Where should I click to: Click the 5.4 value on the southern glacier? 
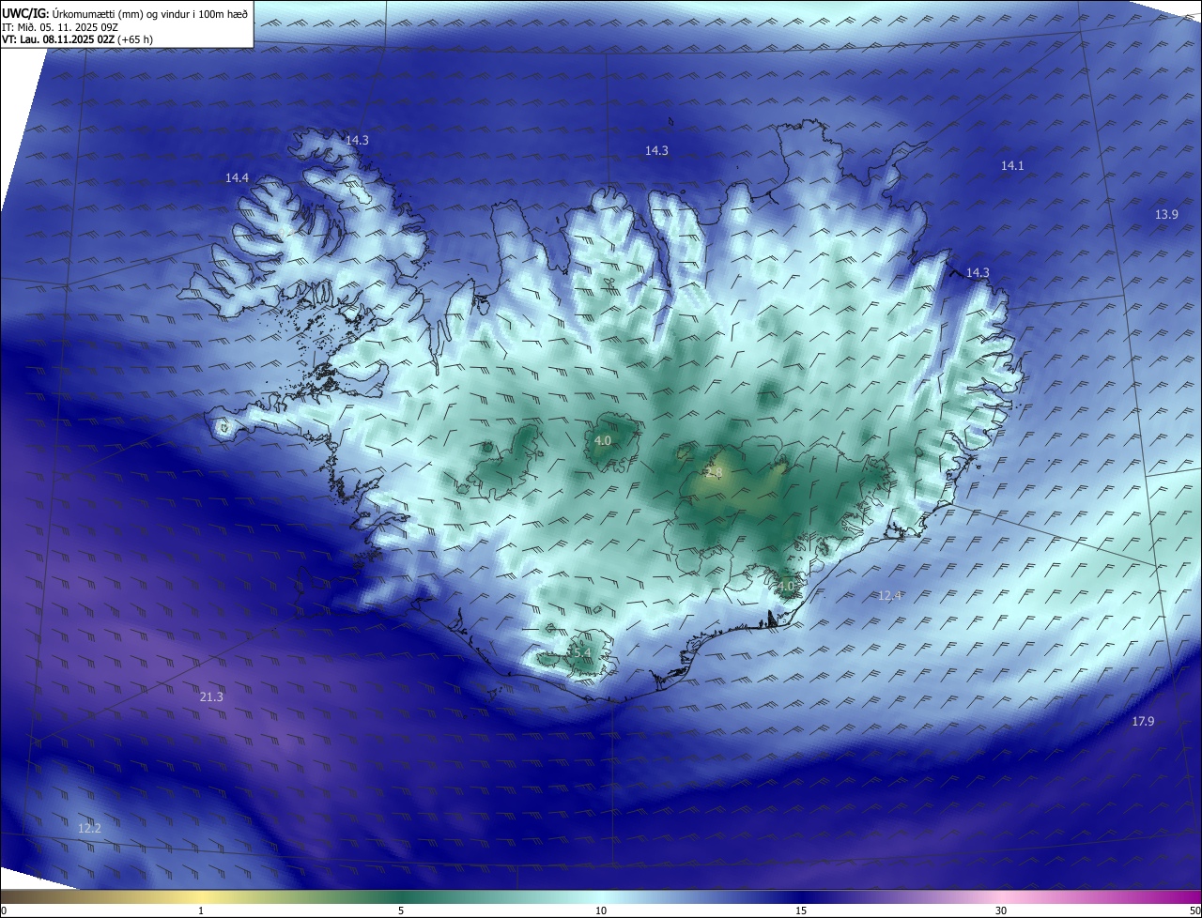pos(581,652)
